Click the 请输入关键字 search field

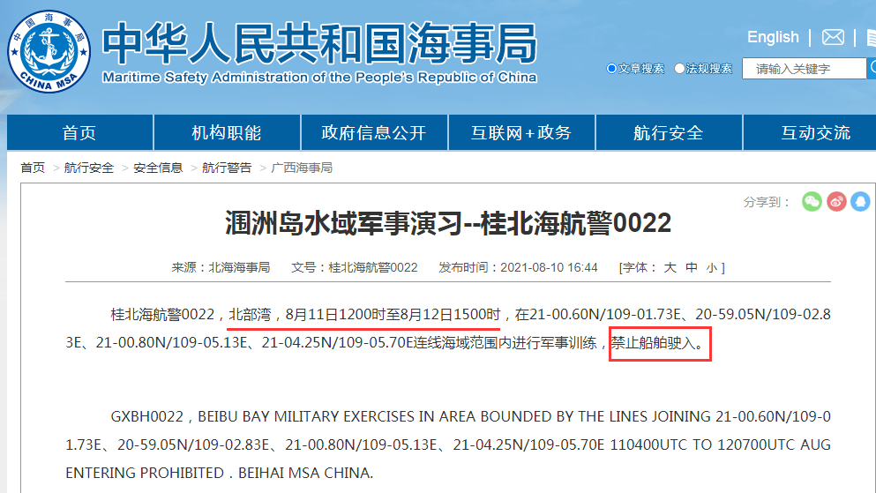[804, 68]
